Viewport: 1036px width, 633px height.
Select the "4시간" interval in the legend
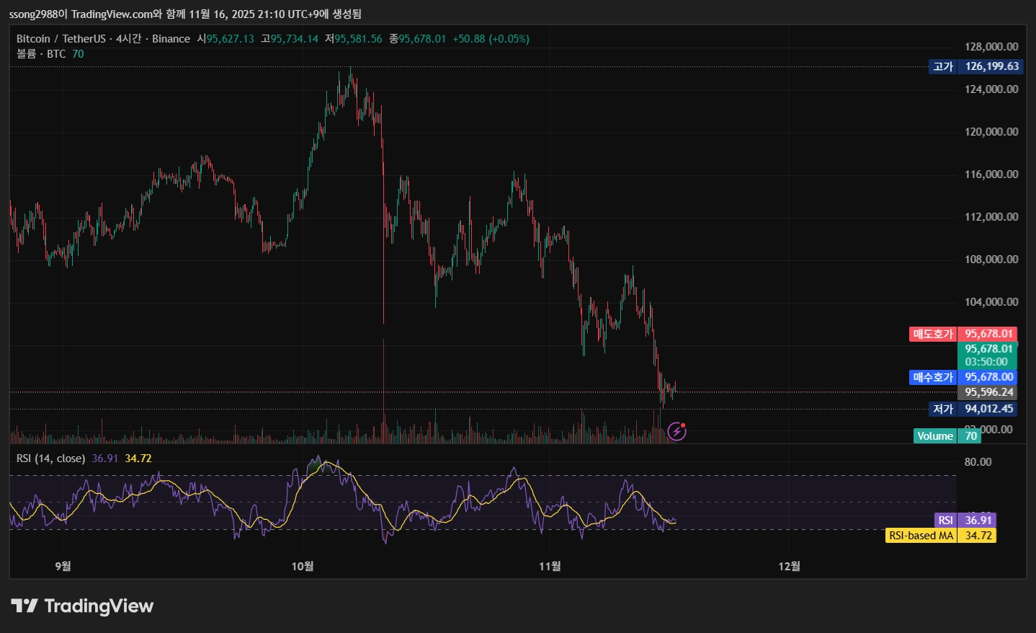click(x=129, y=39)
